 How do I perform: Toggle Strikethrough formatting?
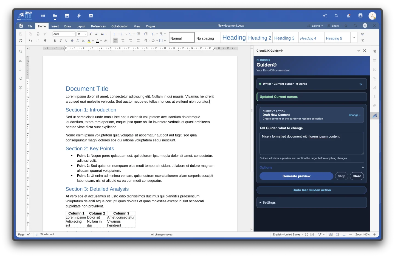coord(72,41)
